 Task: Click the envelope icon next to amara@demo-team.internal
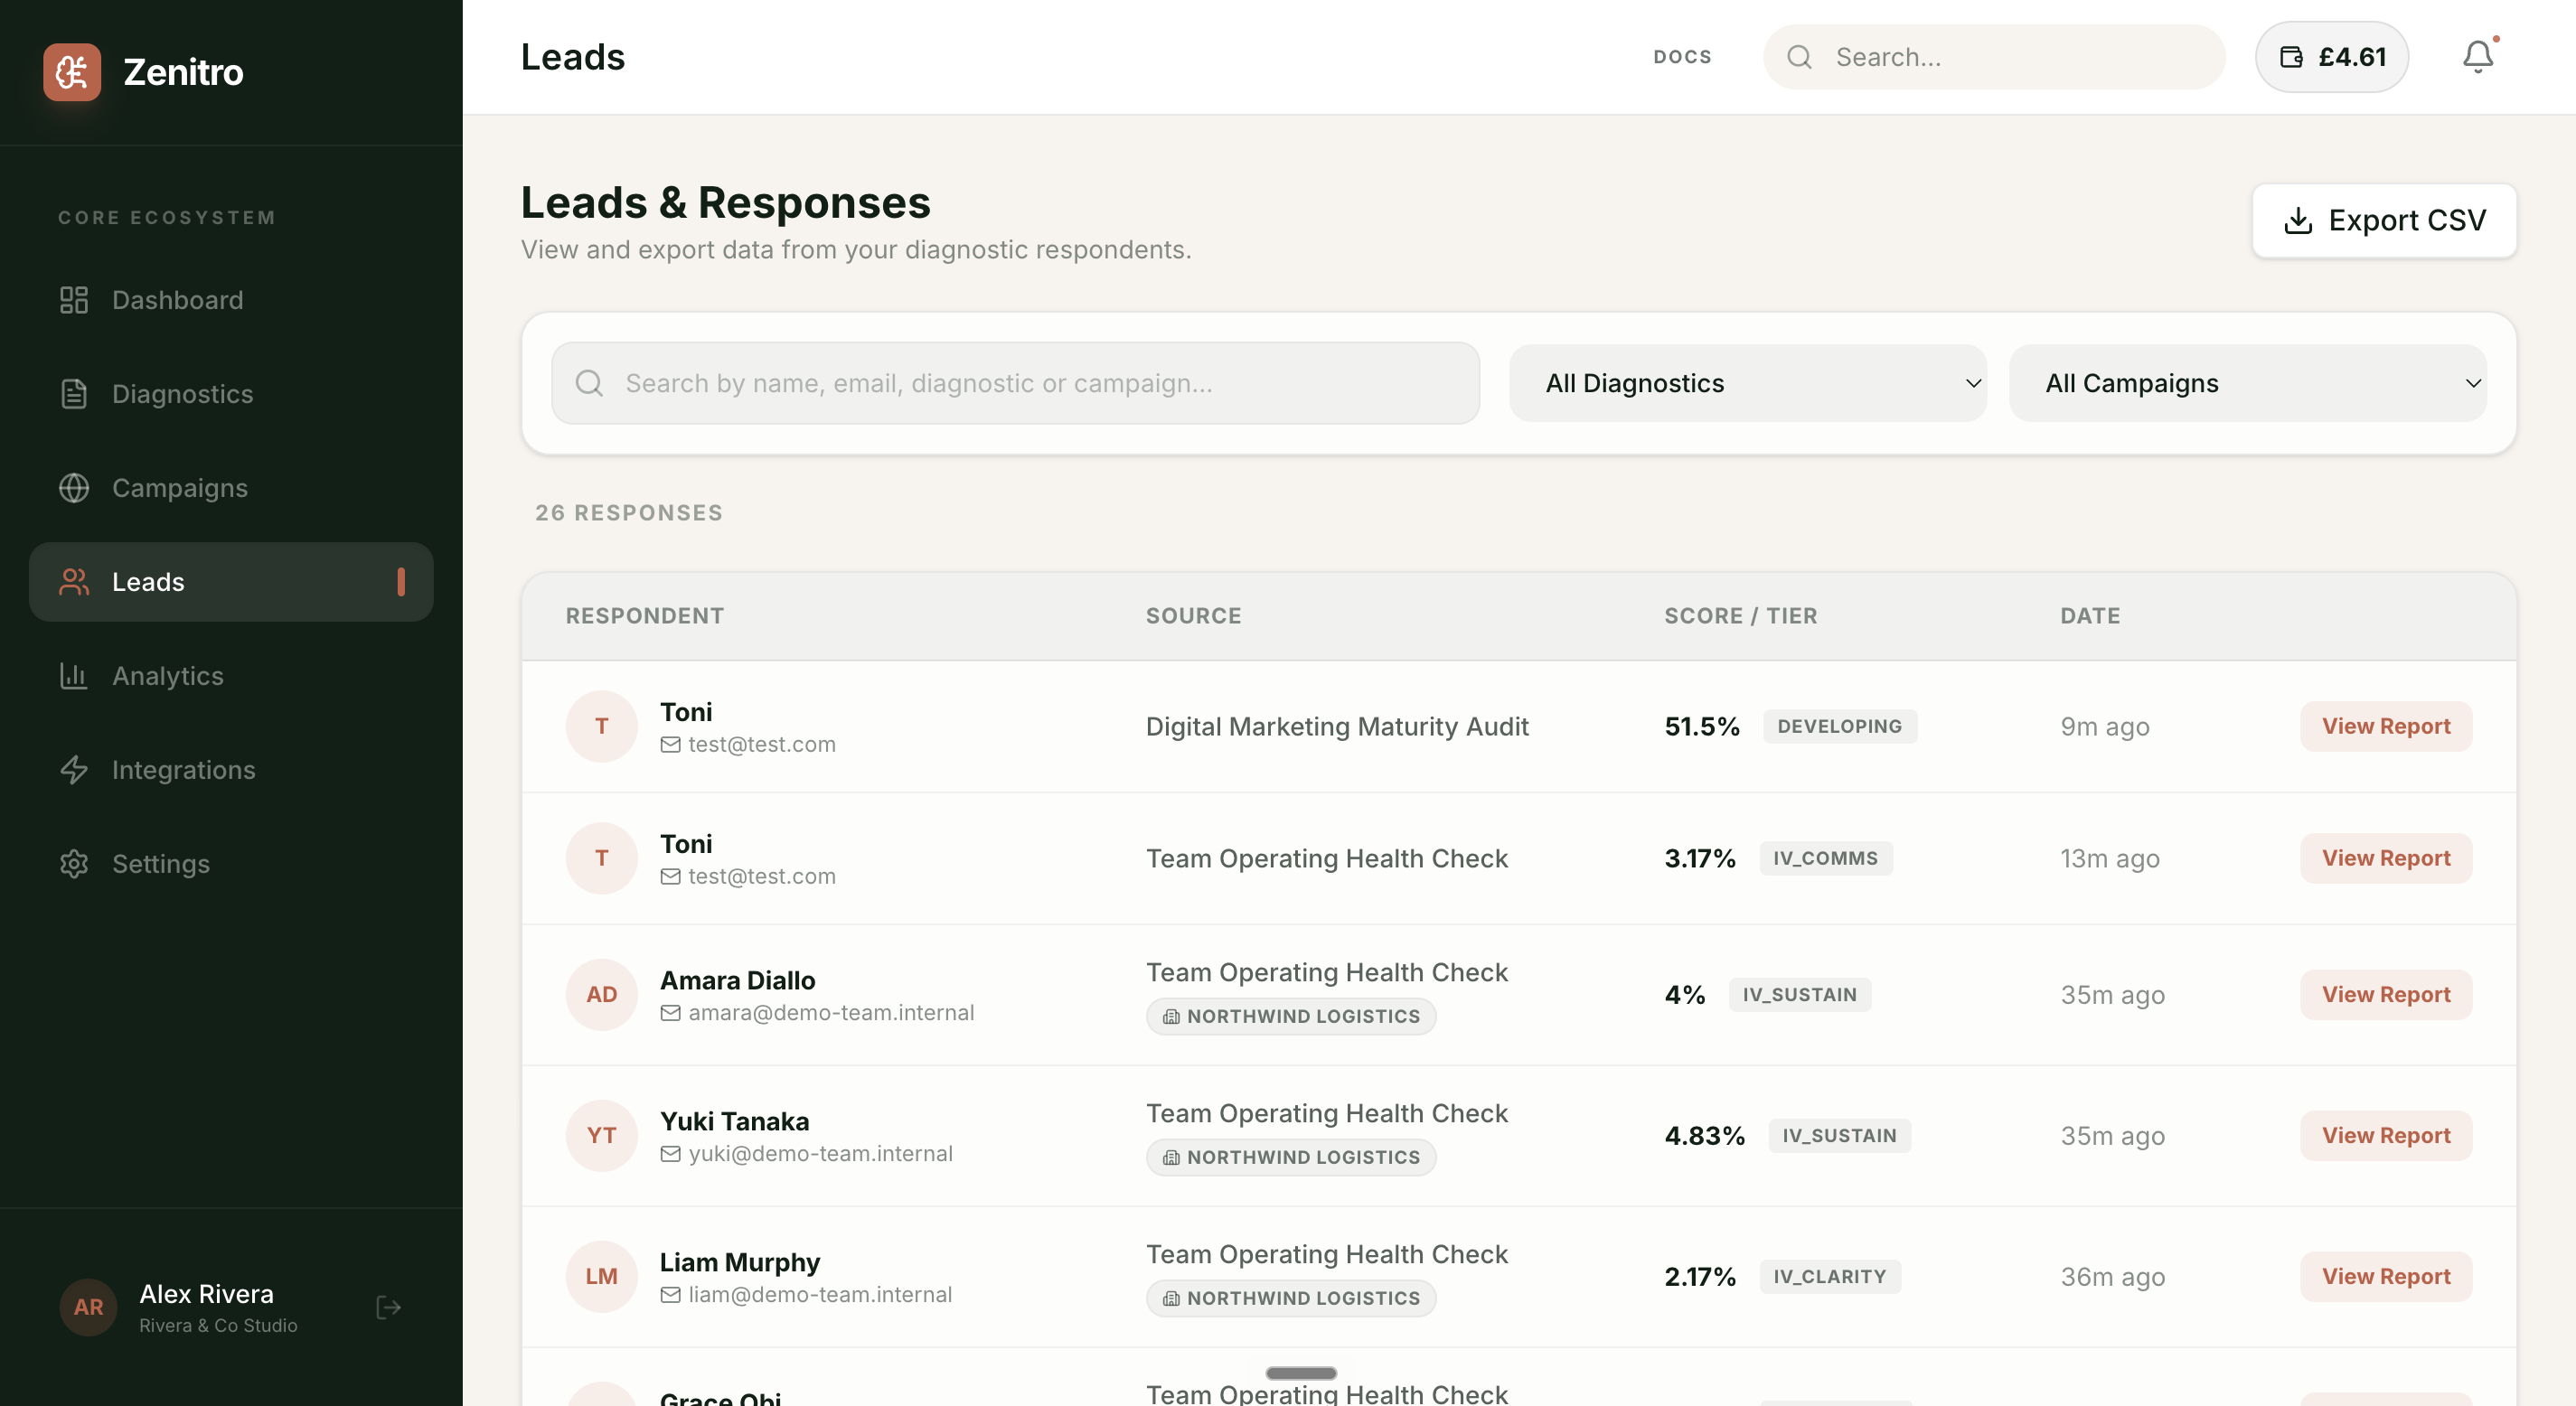tap(670, 1013)
